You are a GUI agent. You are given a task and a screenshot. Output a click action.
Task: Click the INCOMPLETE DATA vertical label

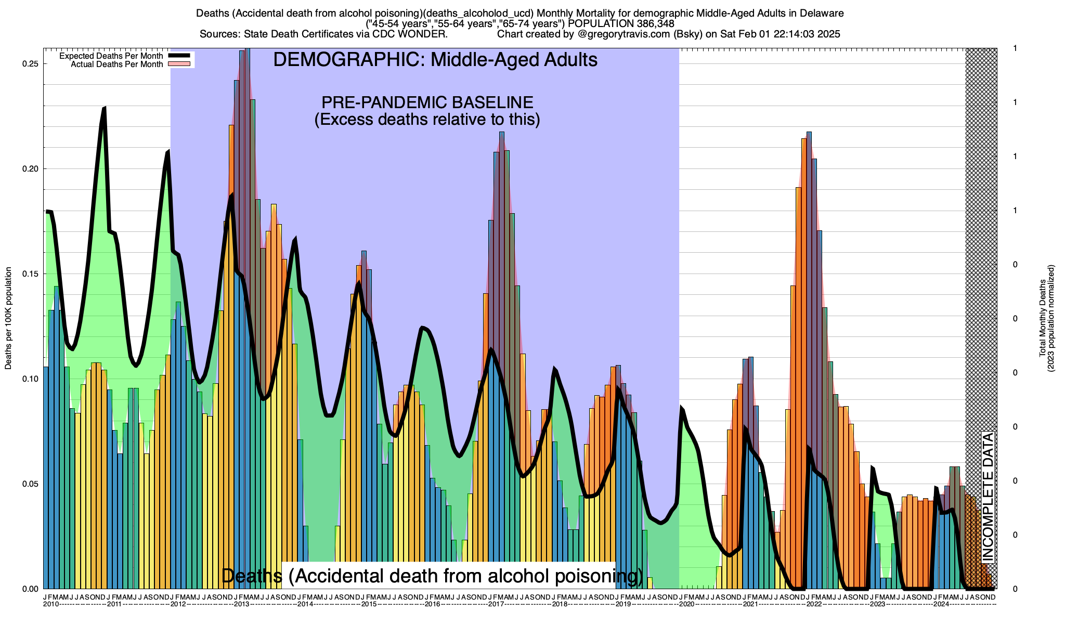pos(988,497)
